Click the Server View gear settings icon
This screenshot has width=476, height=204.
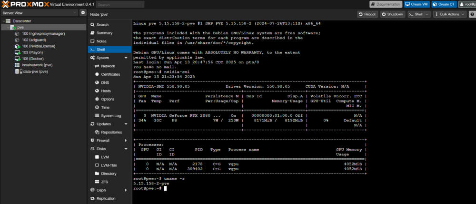pyautogui.click(x=83, y=13)
